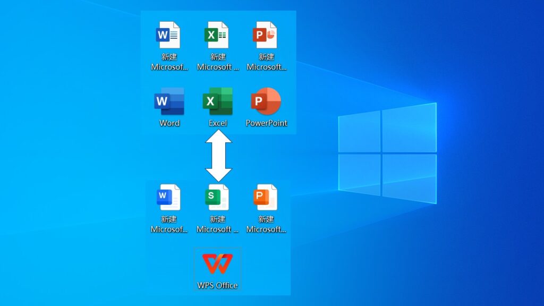
Task: Launch the Excel application shortcut icon
Action: 218,101
